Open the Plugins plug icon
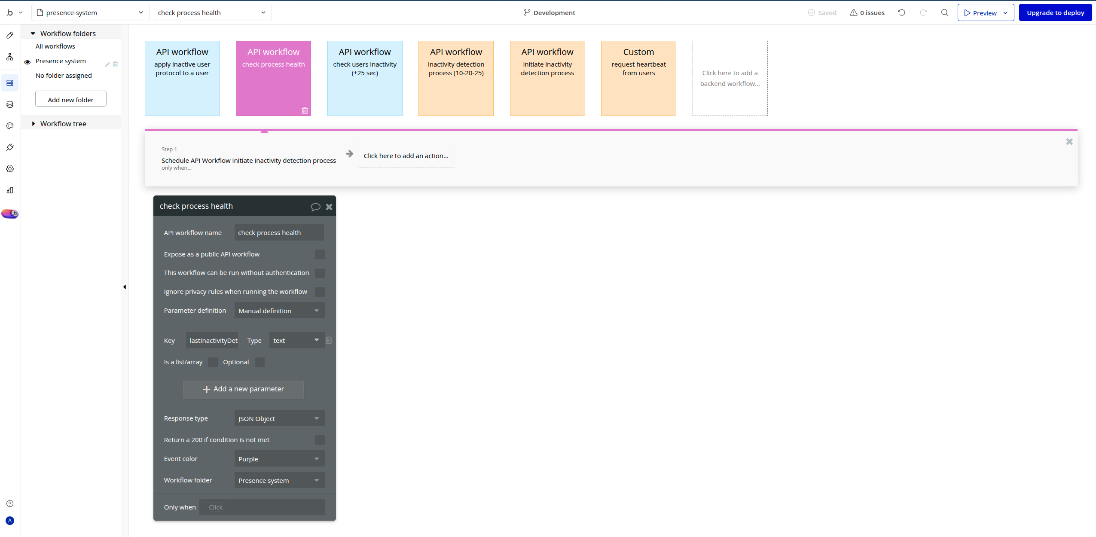The image size is (1096, 537). pos(10,147)
